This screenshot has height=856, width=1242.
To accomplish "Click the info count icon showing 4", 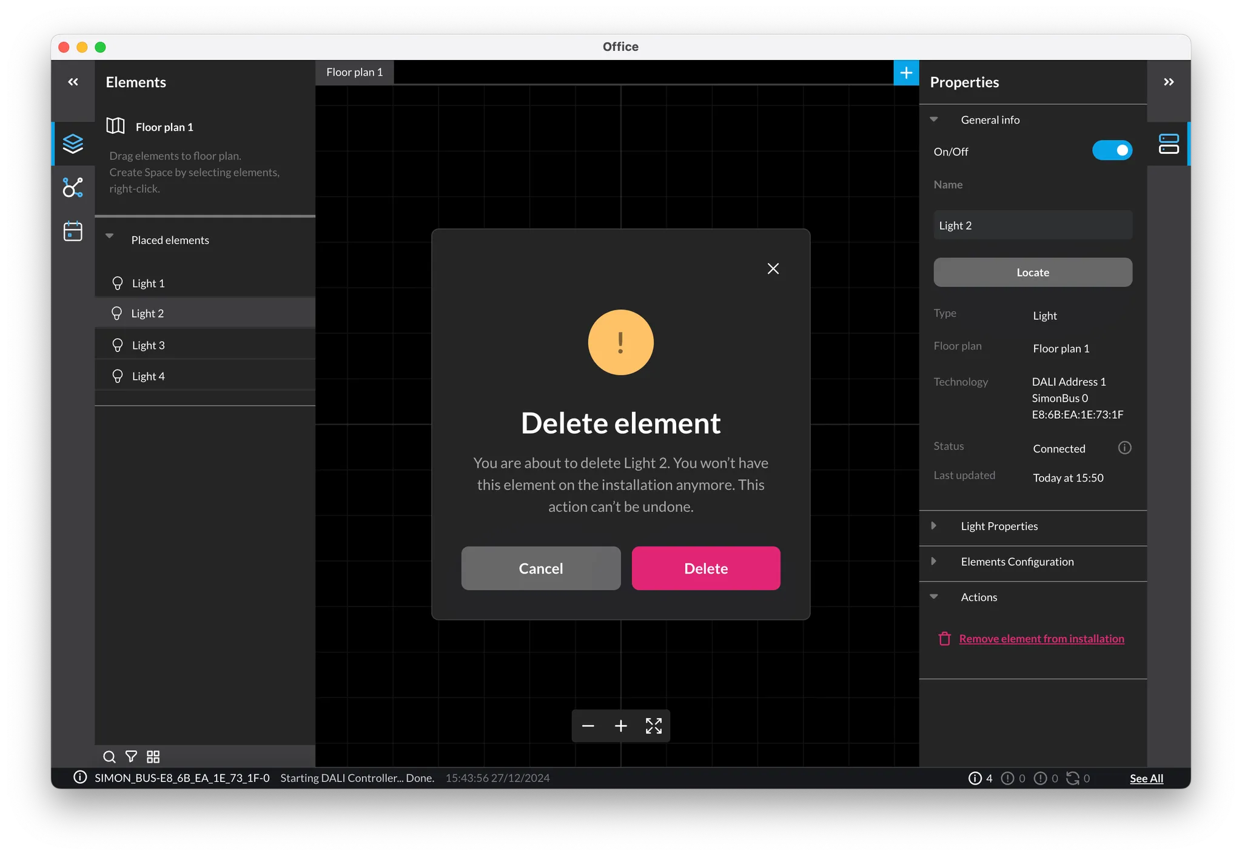I will [975, 778].
